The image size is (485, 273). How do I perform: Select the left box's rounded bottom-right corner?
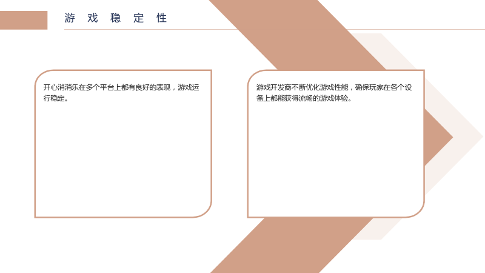204,211
